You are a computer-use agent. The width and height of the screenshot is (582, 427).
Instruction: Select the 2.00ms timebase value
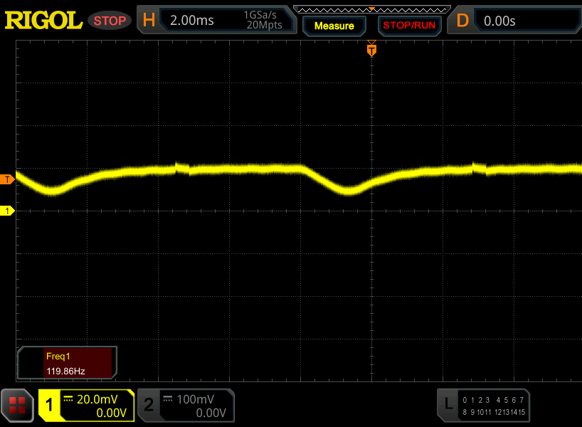tap(192, 21)
